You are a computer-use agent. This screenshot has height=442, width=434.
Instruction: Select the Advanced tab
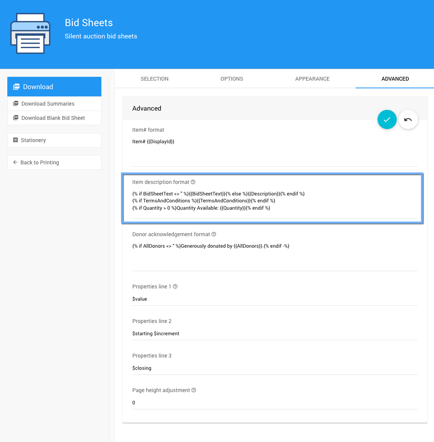coord(395,79)
